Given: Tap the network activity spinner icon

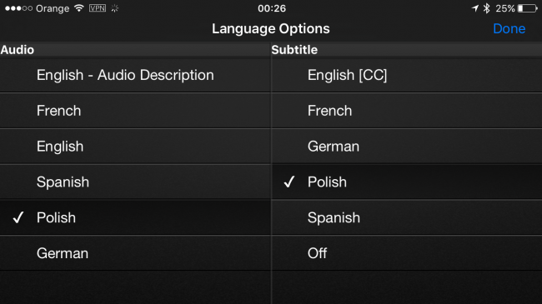Looking at the screenshot, I should (x=115, y=8).
